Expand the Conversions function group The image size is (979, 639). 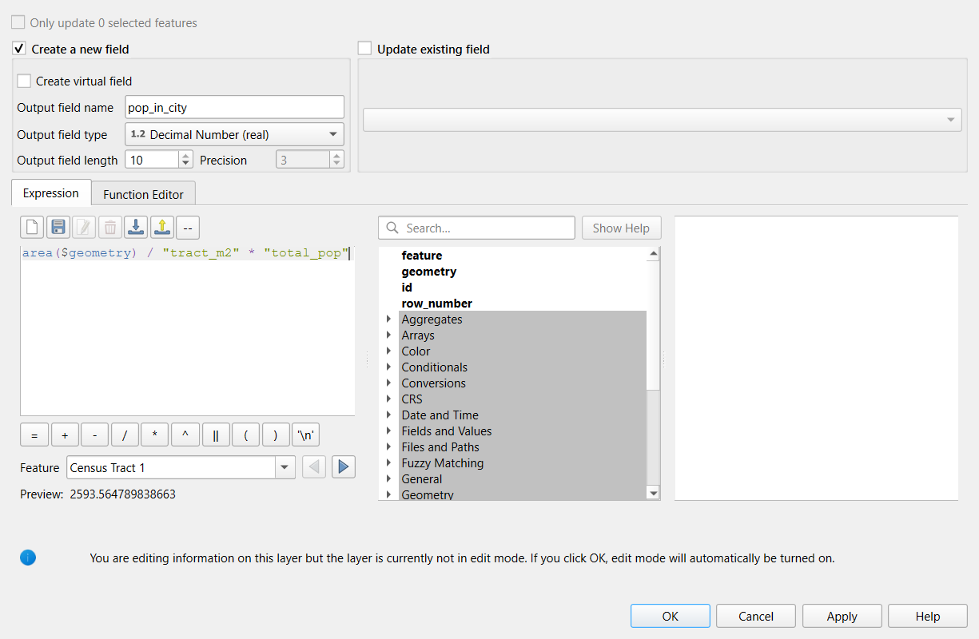tap(388, 383)
